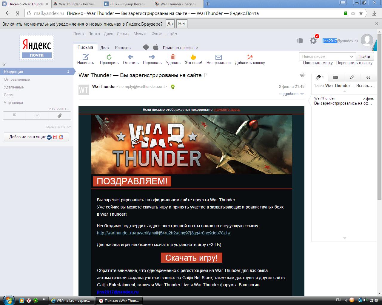Mark the email as spam (Это спам!)

(193, 59)
